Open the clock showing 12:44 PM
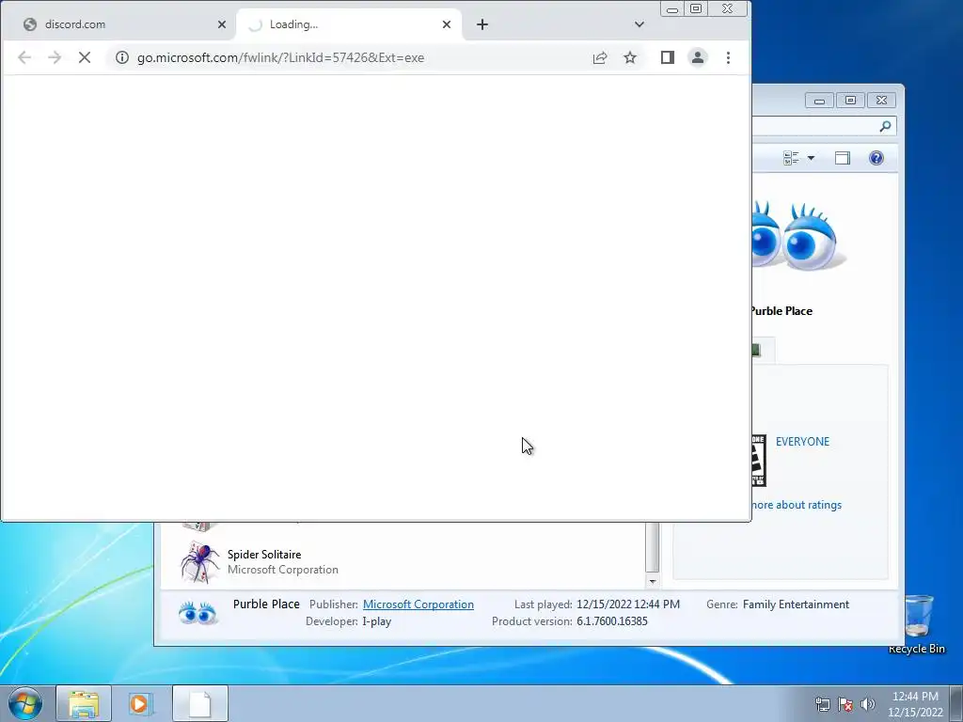 tap(915, 703)
